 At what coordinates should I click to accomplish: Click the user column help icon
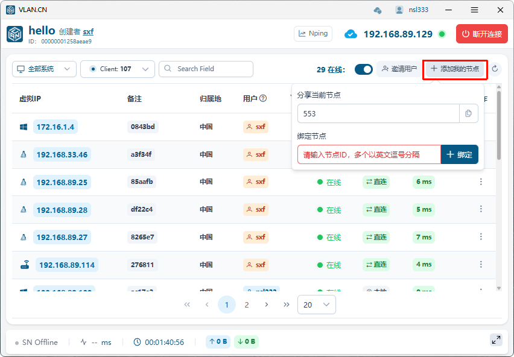point(263,98)
